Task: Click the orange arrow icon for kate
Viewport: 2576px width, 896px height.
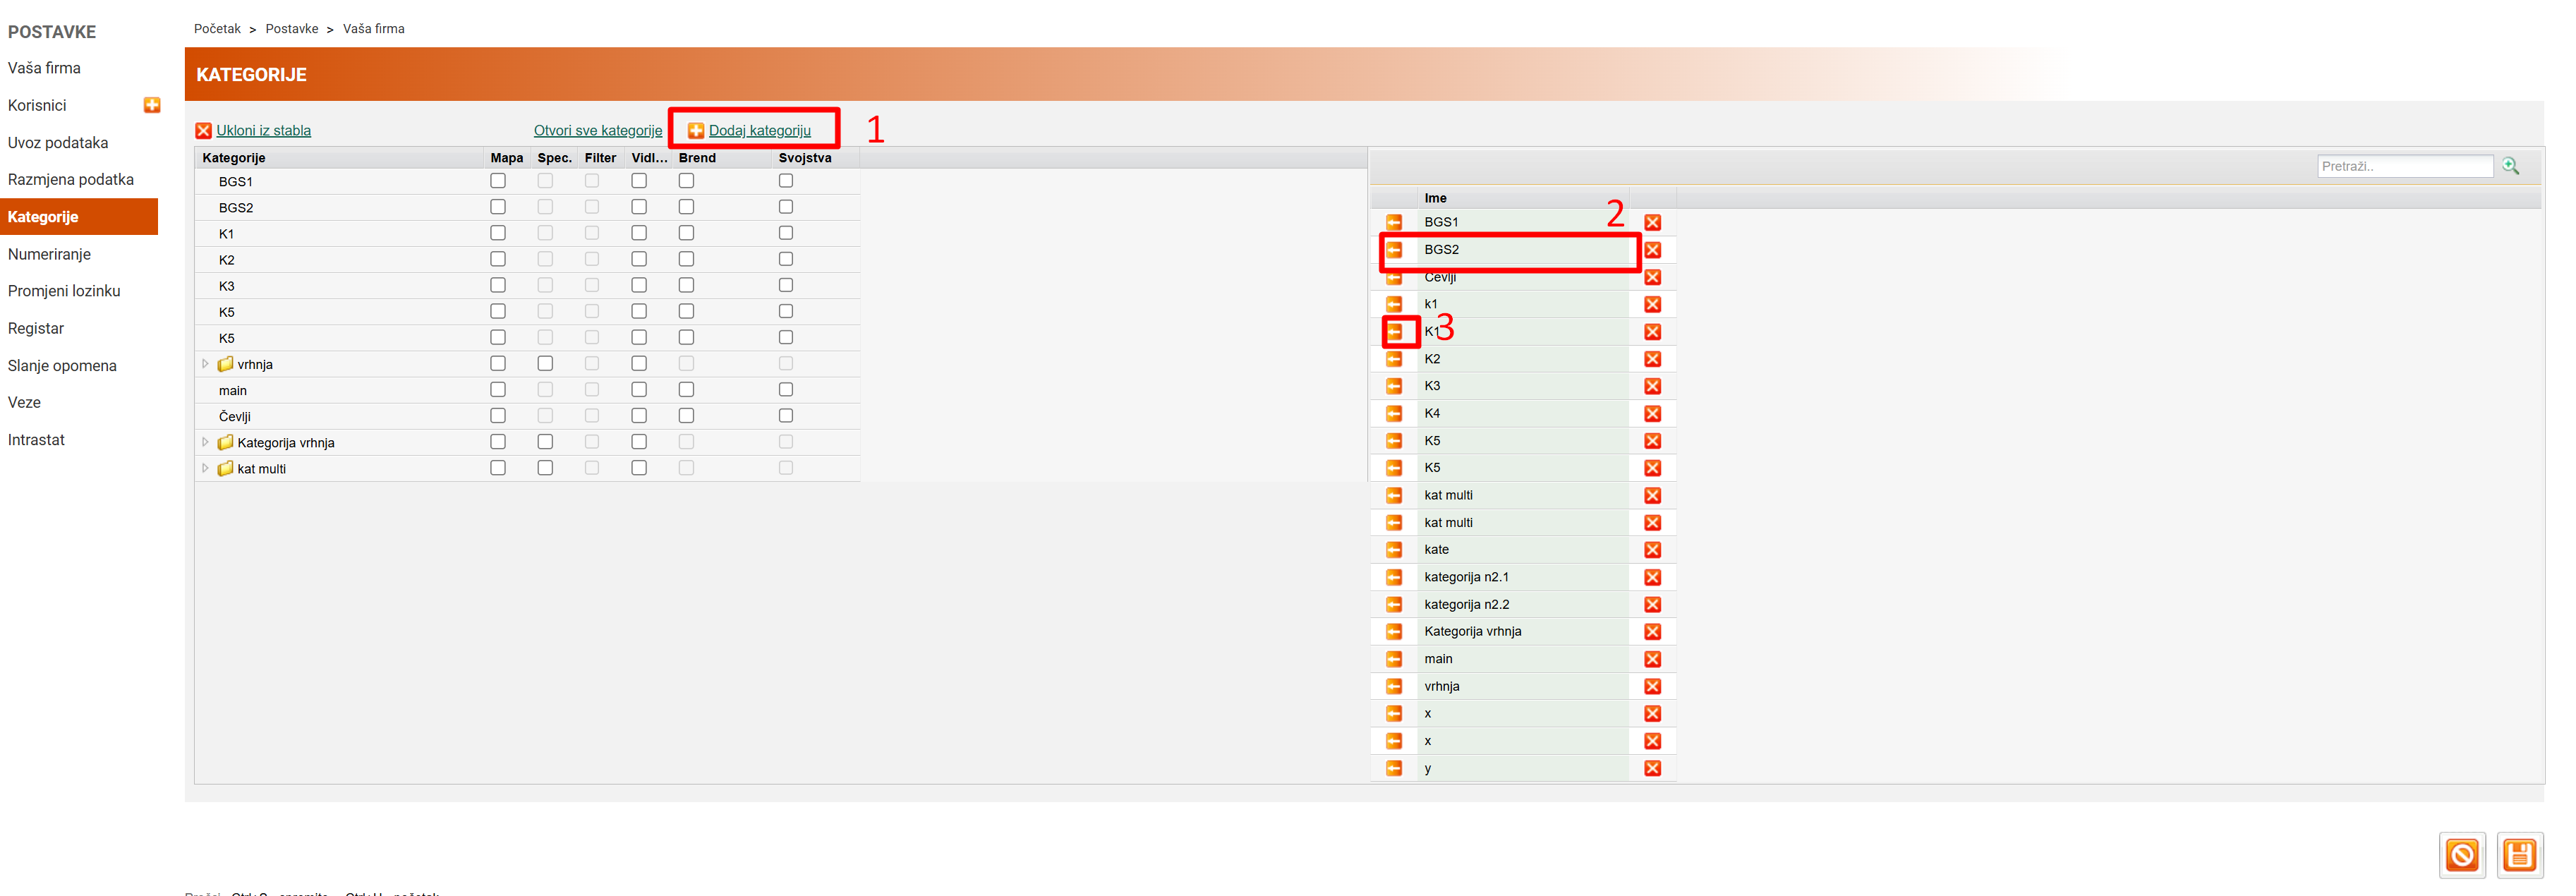Action: coord(1394,550)
